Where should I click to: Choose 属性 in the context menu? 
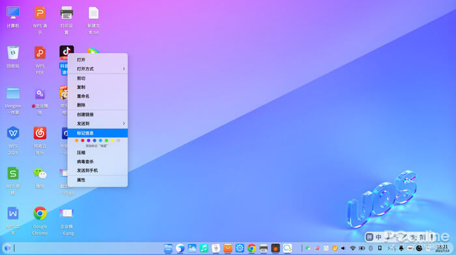(x=98, y=180)
